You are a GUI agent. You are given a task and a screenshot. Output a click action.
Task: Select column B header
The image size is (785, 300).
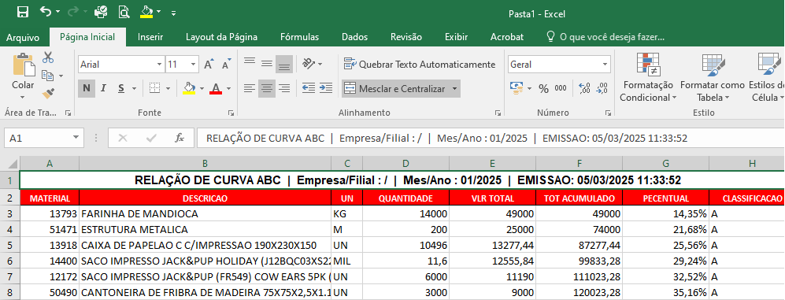click(x=206, y=163)
